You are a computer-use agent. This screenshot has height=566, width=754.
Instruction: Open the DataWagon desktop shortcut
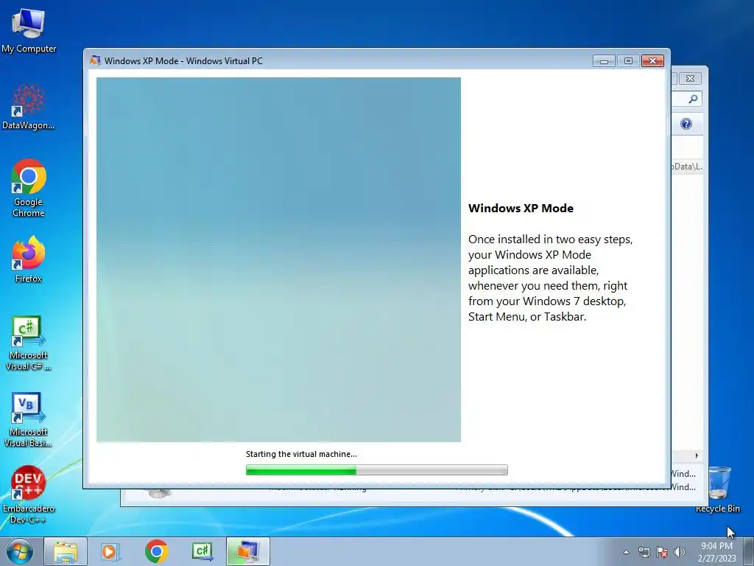point(29,107)
